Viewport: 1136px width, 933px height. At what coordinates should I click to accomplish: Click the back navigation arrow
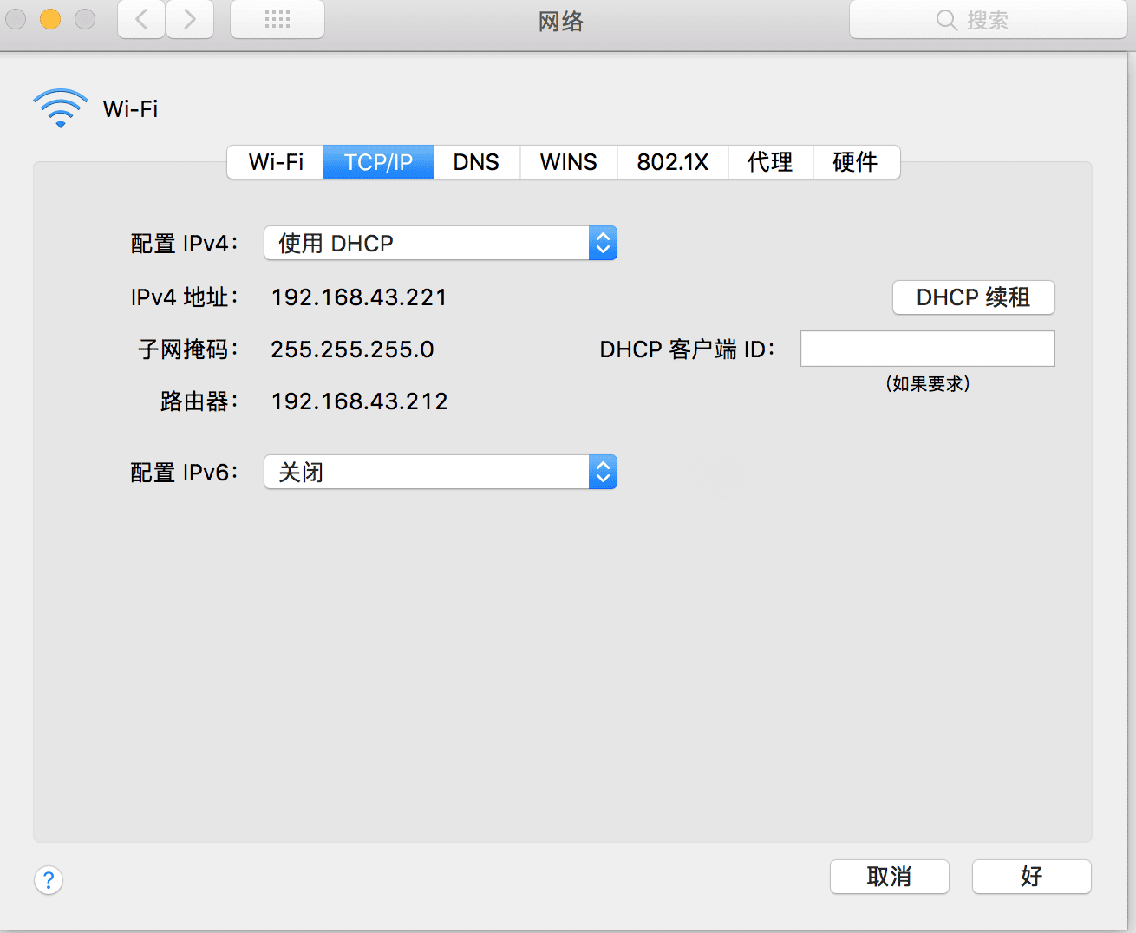(141, 20)
